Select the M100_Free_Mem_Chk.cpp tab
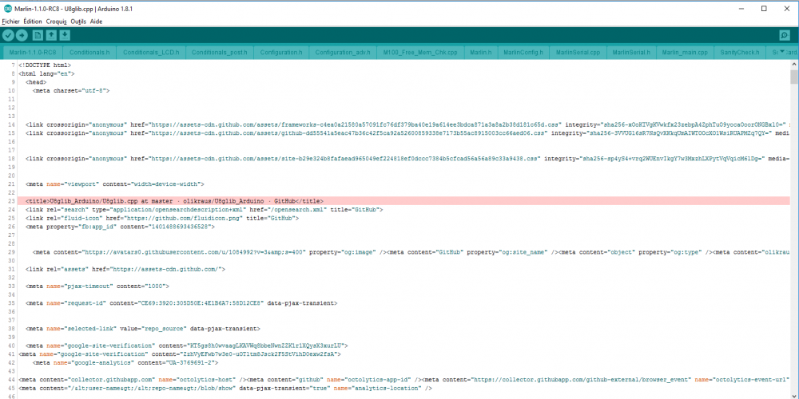The width and height of the screenshot is (799, 399). [x=420, y=53]
